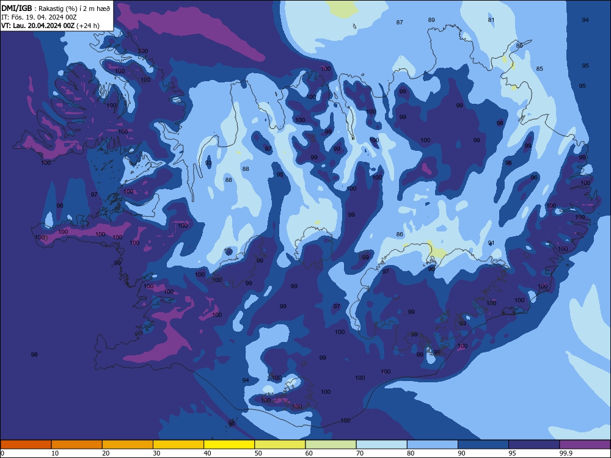Click legend tick label '30'
Image resolution: width=611 pixels, height=458 pixels.
tap(156, 453)
